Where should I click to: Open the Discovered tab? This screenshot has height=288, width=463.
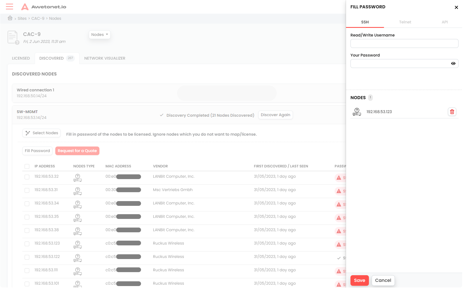(57, 58)
